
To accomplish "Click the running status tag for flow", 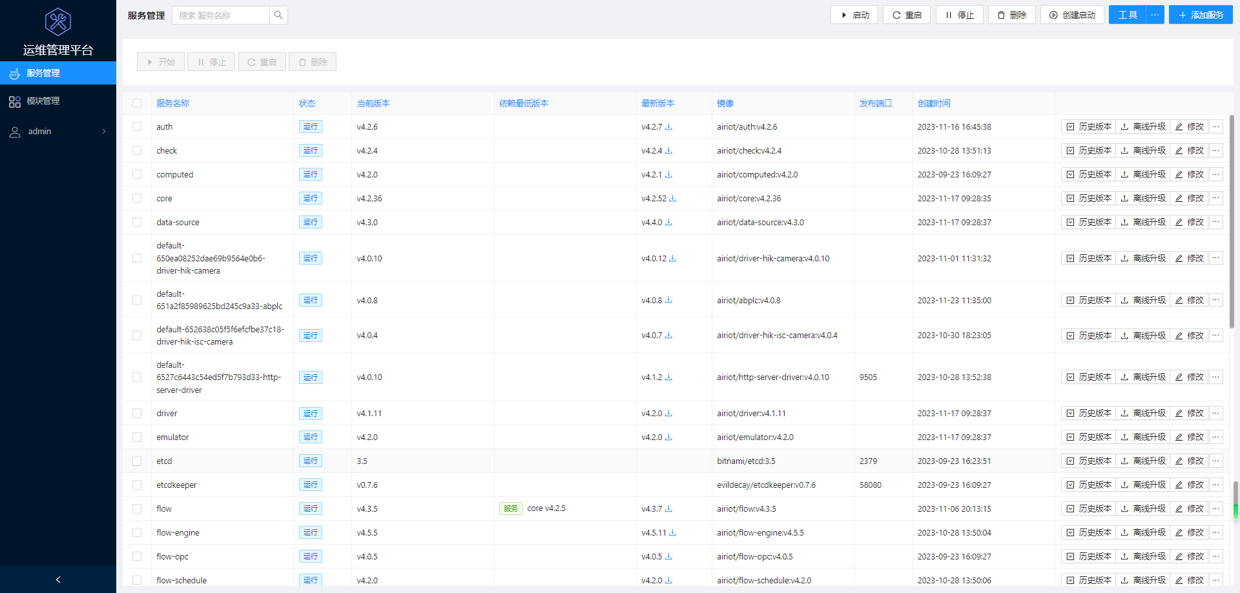I will tap(311, 508).
